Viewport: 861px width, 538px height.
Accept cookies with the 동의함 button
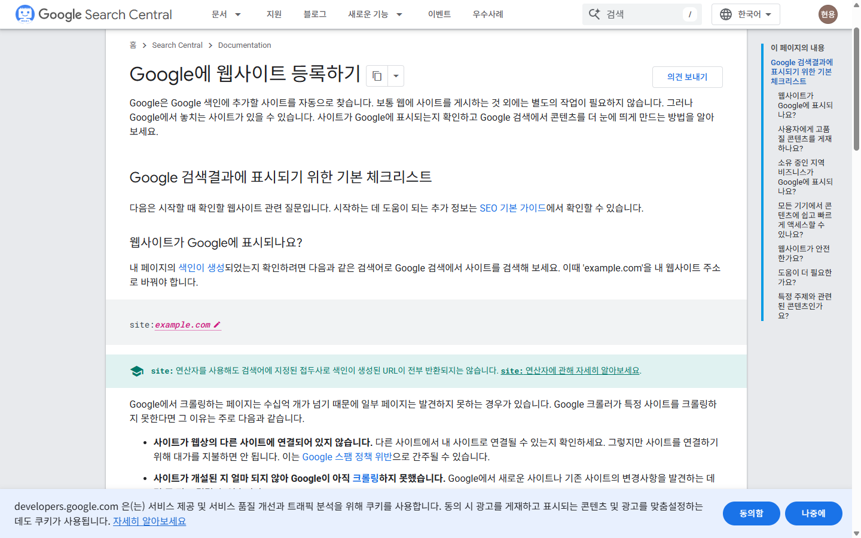point(752,513)
